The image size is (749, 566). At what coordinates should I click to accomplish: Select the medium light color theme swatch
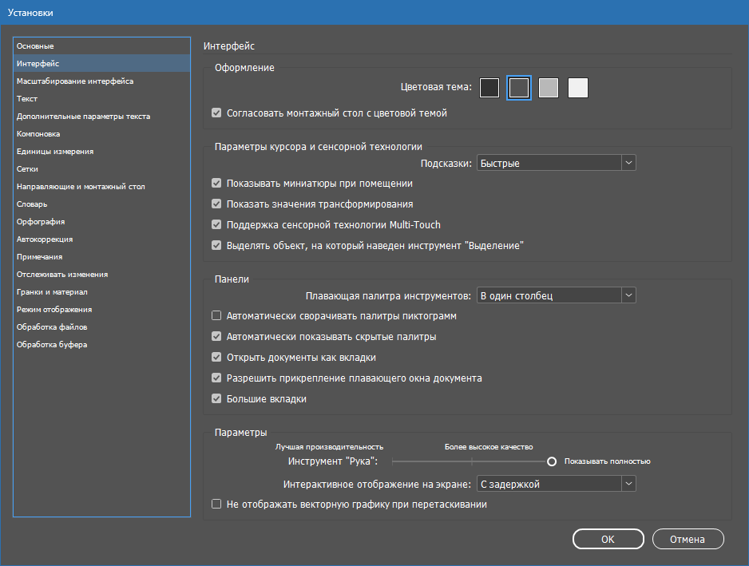549,88
